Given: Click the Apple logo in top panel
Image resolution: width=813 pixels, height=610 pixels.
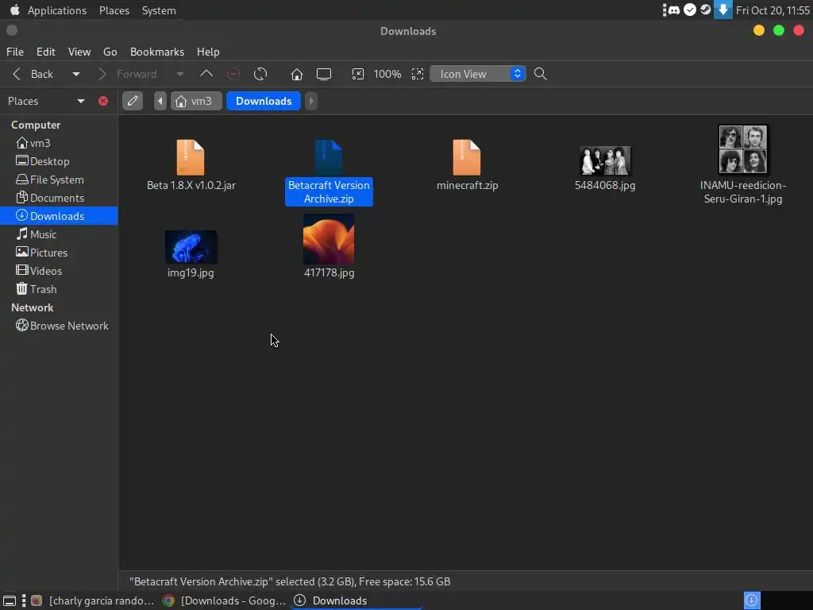Looking at the screenshot, I should [14, 10].
